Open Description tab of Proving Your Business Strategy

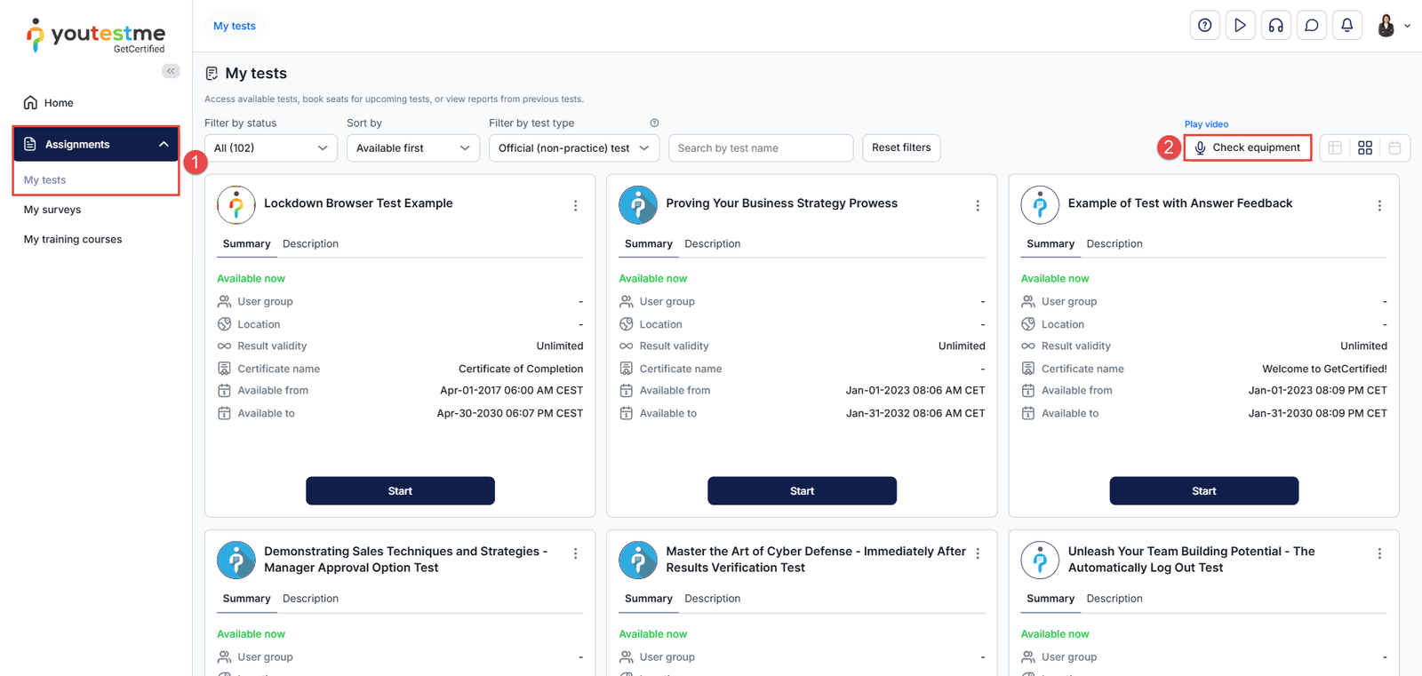[712, 243]
